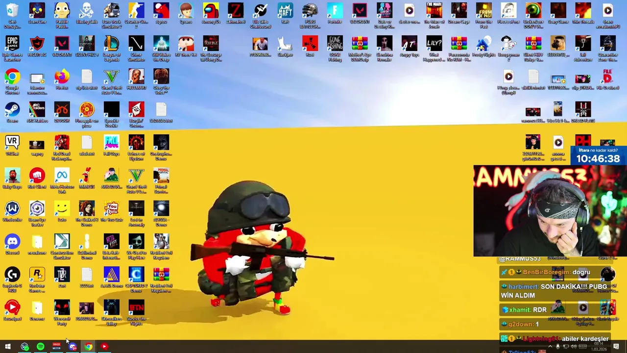Launch Windscribe VPN shortcut
627x353 pixels.
pos(12,211)
